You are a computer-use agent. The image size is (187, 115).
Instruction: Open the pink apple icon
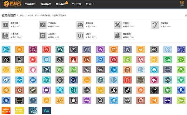tap(154, 80)
